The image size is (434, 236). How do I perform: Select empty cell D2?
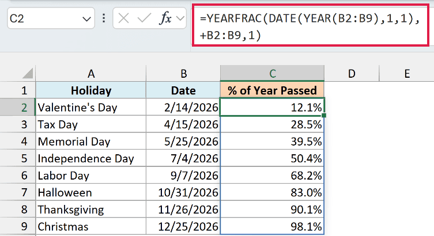(x=352, y=108)
